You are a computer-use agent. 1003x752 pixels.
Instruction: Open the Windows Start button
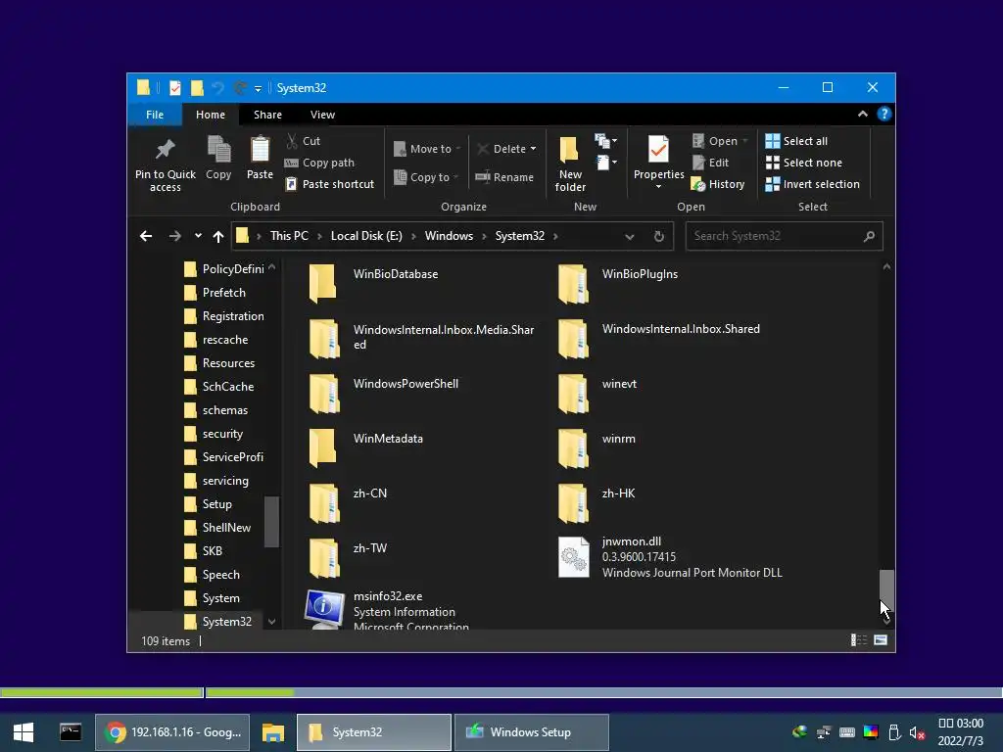tap(24, 732)
